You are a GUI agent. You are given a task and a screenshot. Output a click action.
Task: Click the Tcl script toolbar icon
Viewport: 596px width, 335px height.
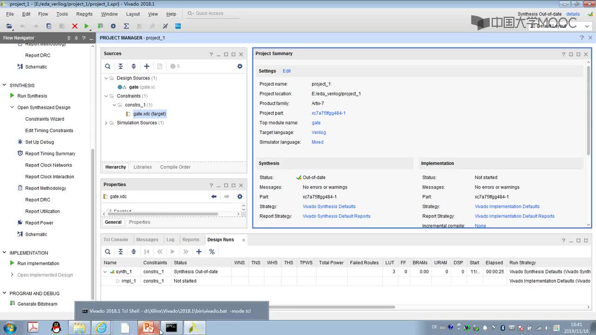178,26
